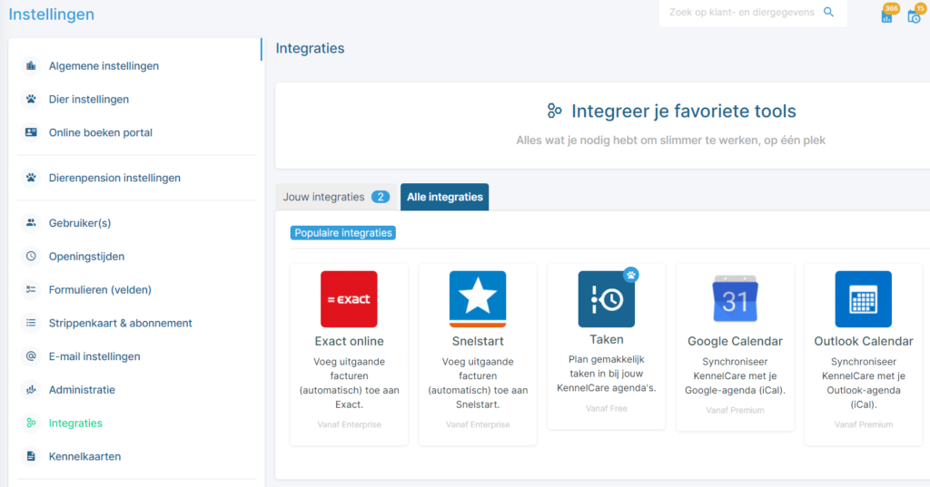Click the clock icon next to Openingstijden
Screen dimensions: 930x487
(31, 257)
